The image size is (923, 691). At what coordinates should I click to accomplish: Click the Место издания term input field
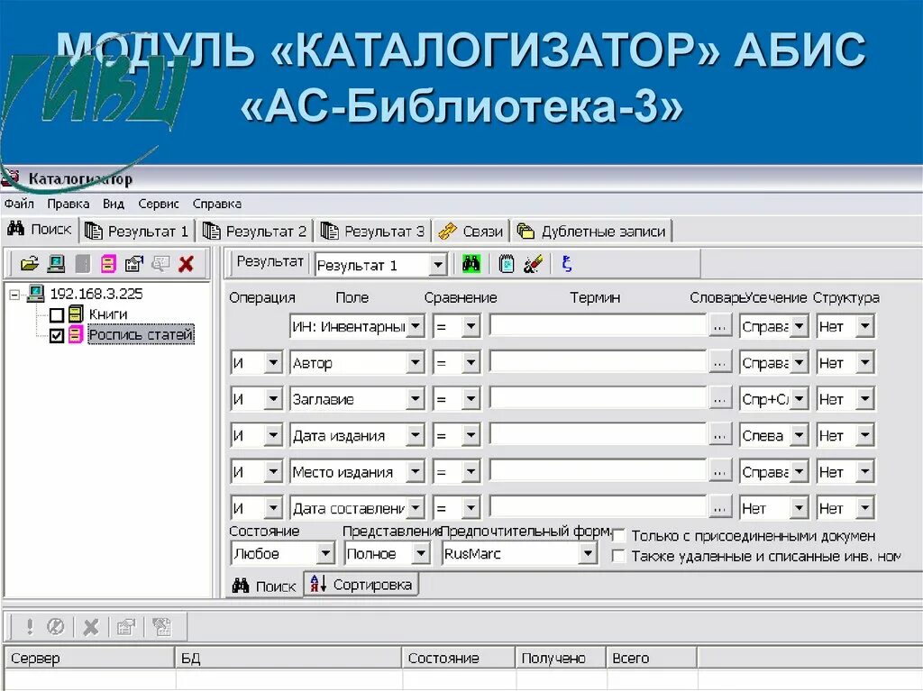tap(598, 472)
